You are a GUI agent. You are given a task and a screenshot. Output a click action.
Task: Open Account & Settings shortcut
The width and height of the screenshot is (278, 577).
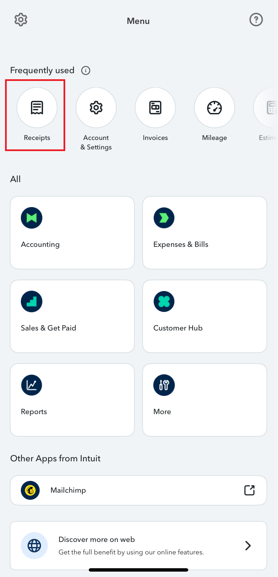pos(96,108)
